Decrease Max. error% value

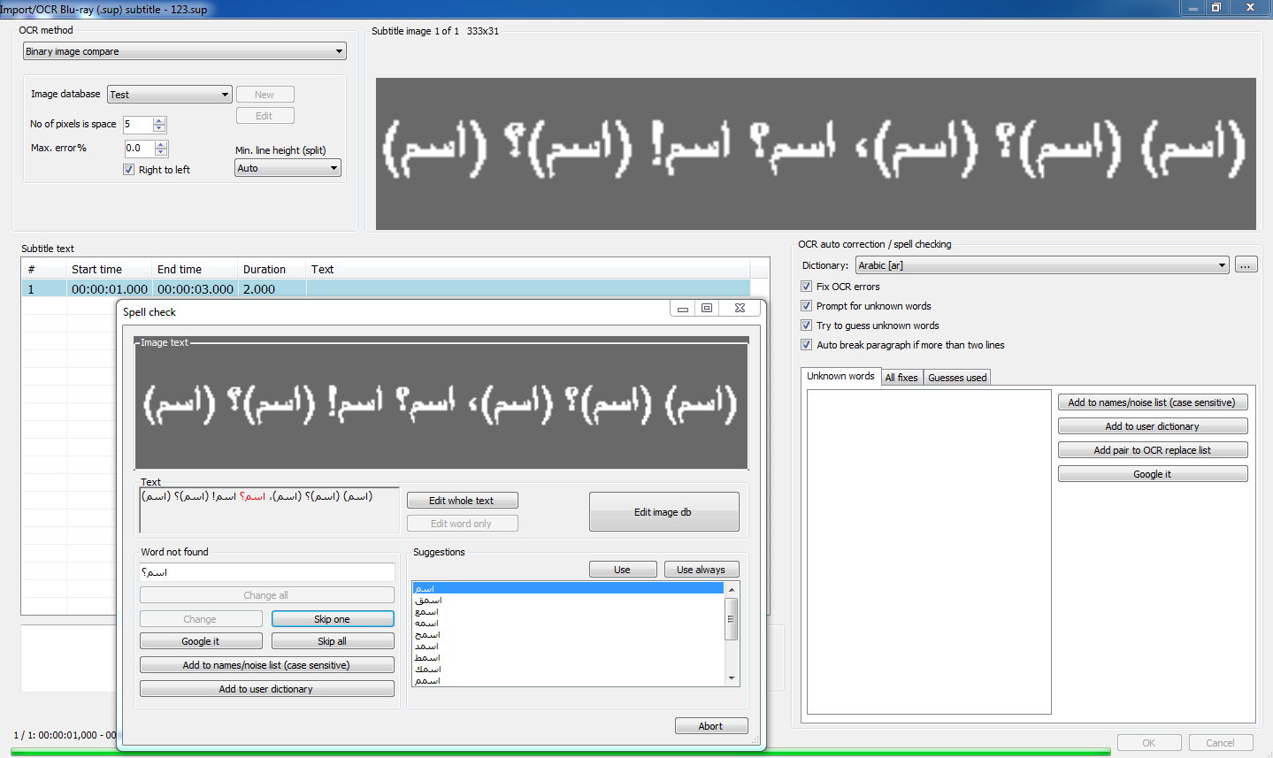click(161, 153)
